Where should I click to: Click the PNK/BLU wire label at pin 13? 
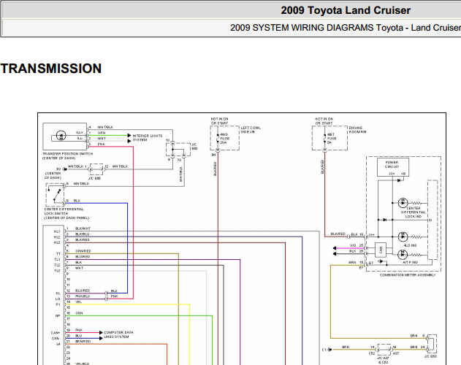[x=83, y=296]
